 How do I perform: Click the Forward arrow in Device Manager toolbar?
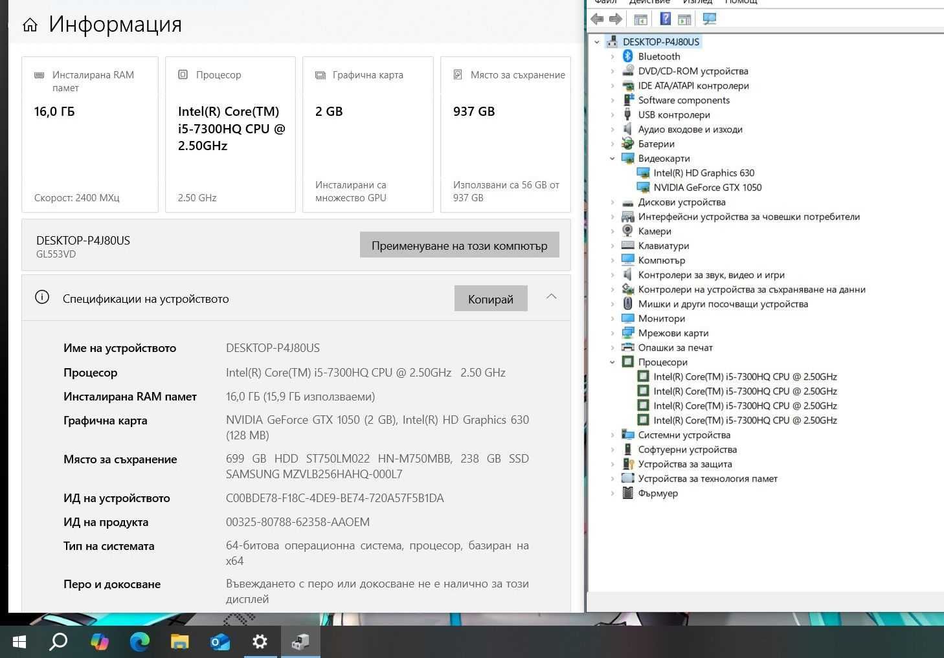[616, 19]
